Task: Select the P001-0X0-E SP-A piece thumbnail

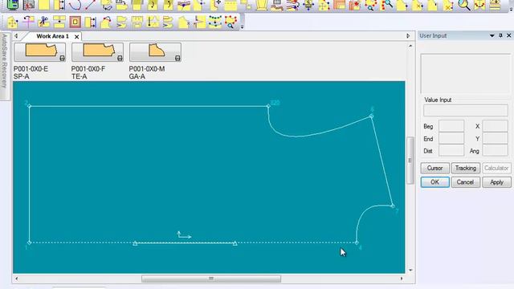Action: [x=39, y=51]
